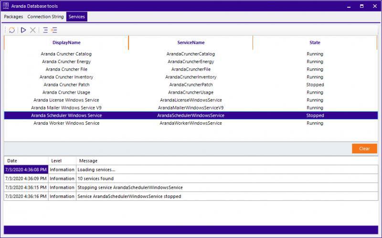Image resolution: width=382 pixels, height=238 pixels.
Task: Click Running state of Aranda Cruncher Inventory
Action: tap(315, 77)
